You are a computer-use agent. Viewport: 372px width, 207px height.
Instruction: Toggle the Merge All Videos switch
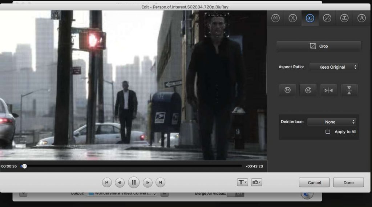(235, 194)
